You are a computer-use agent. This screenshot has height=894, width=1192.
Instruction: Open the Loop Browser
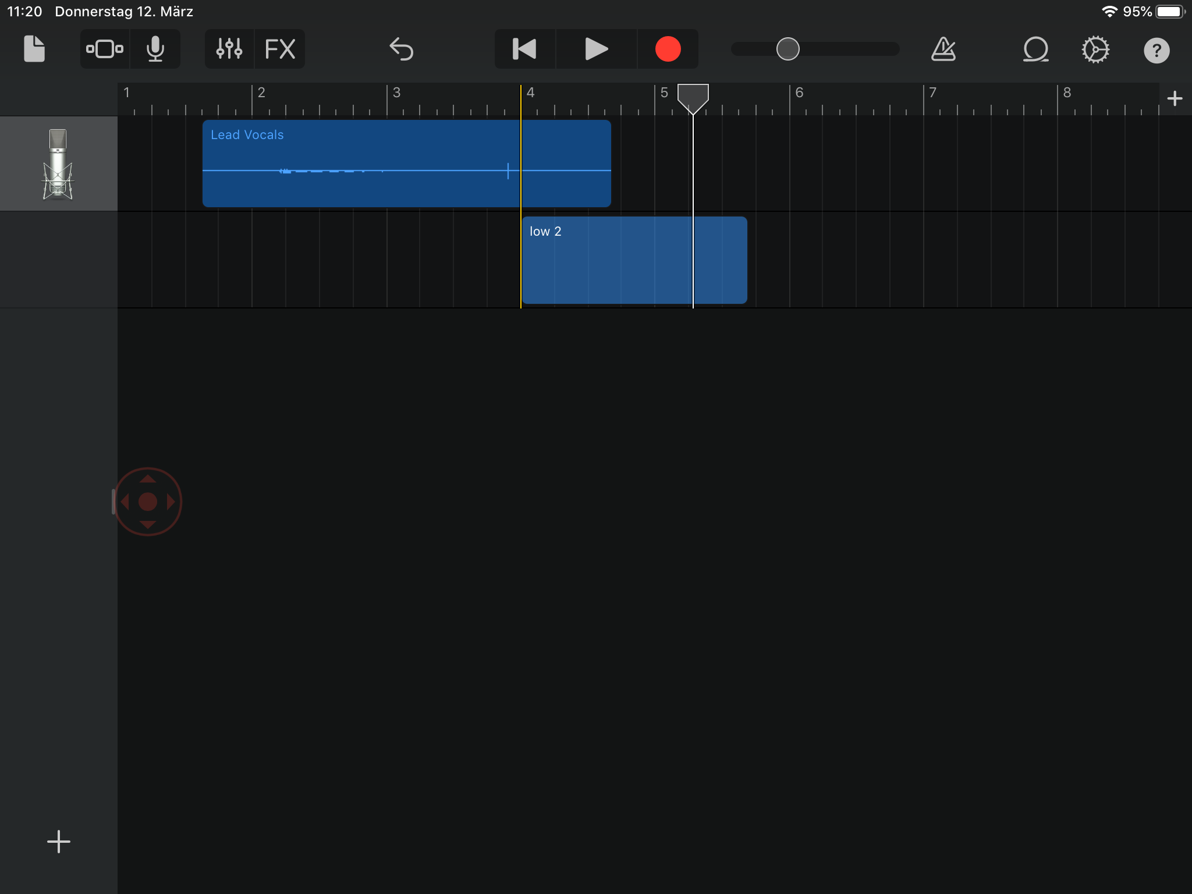1036,49
